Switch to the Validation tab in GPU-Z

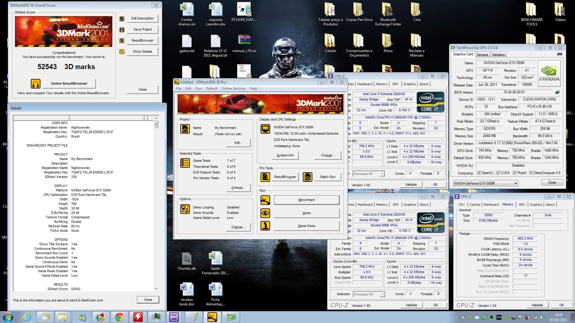(x=498, y=55)
